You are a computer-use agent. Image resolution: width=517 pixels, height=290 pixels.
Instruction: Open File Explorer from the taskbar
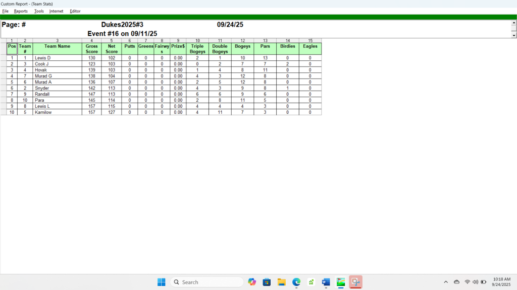[x=282, y=282]
